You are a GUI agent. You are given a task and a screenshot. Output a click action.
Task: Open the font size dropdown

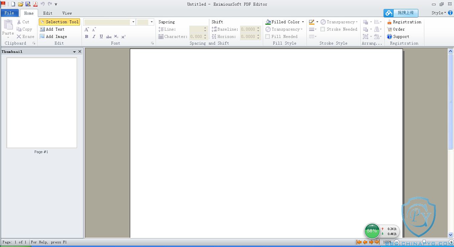click(x=152, y=22)
